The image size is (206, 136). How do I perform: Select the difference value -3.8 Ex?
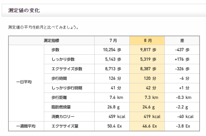[183, 126]
